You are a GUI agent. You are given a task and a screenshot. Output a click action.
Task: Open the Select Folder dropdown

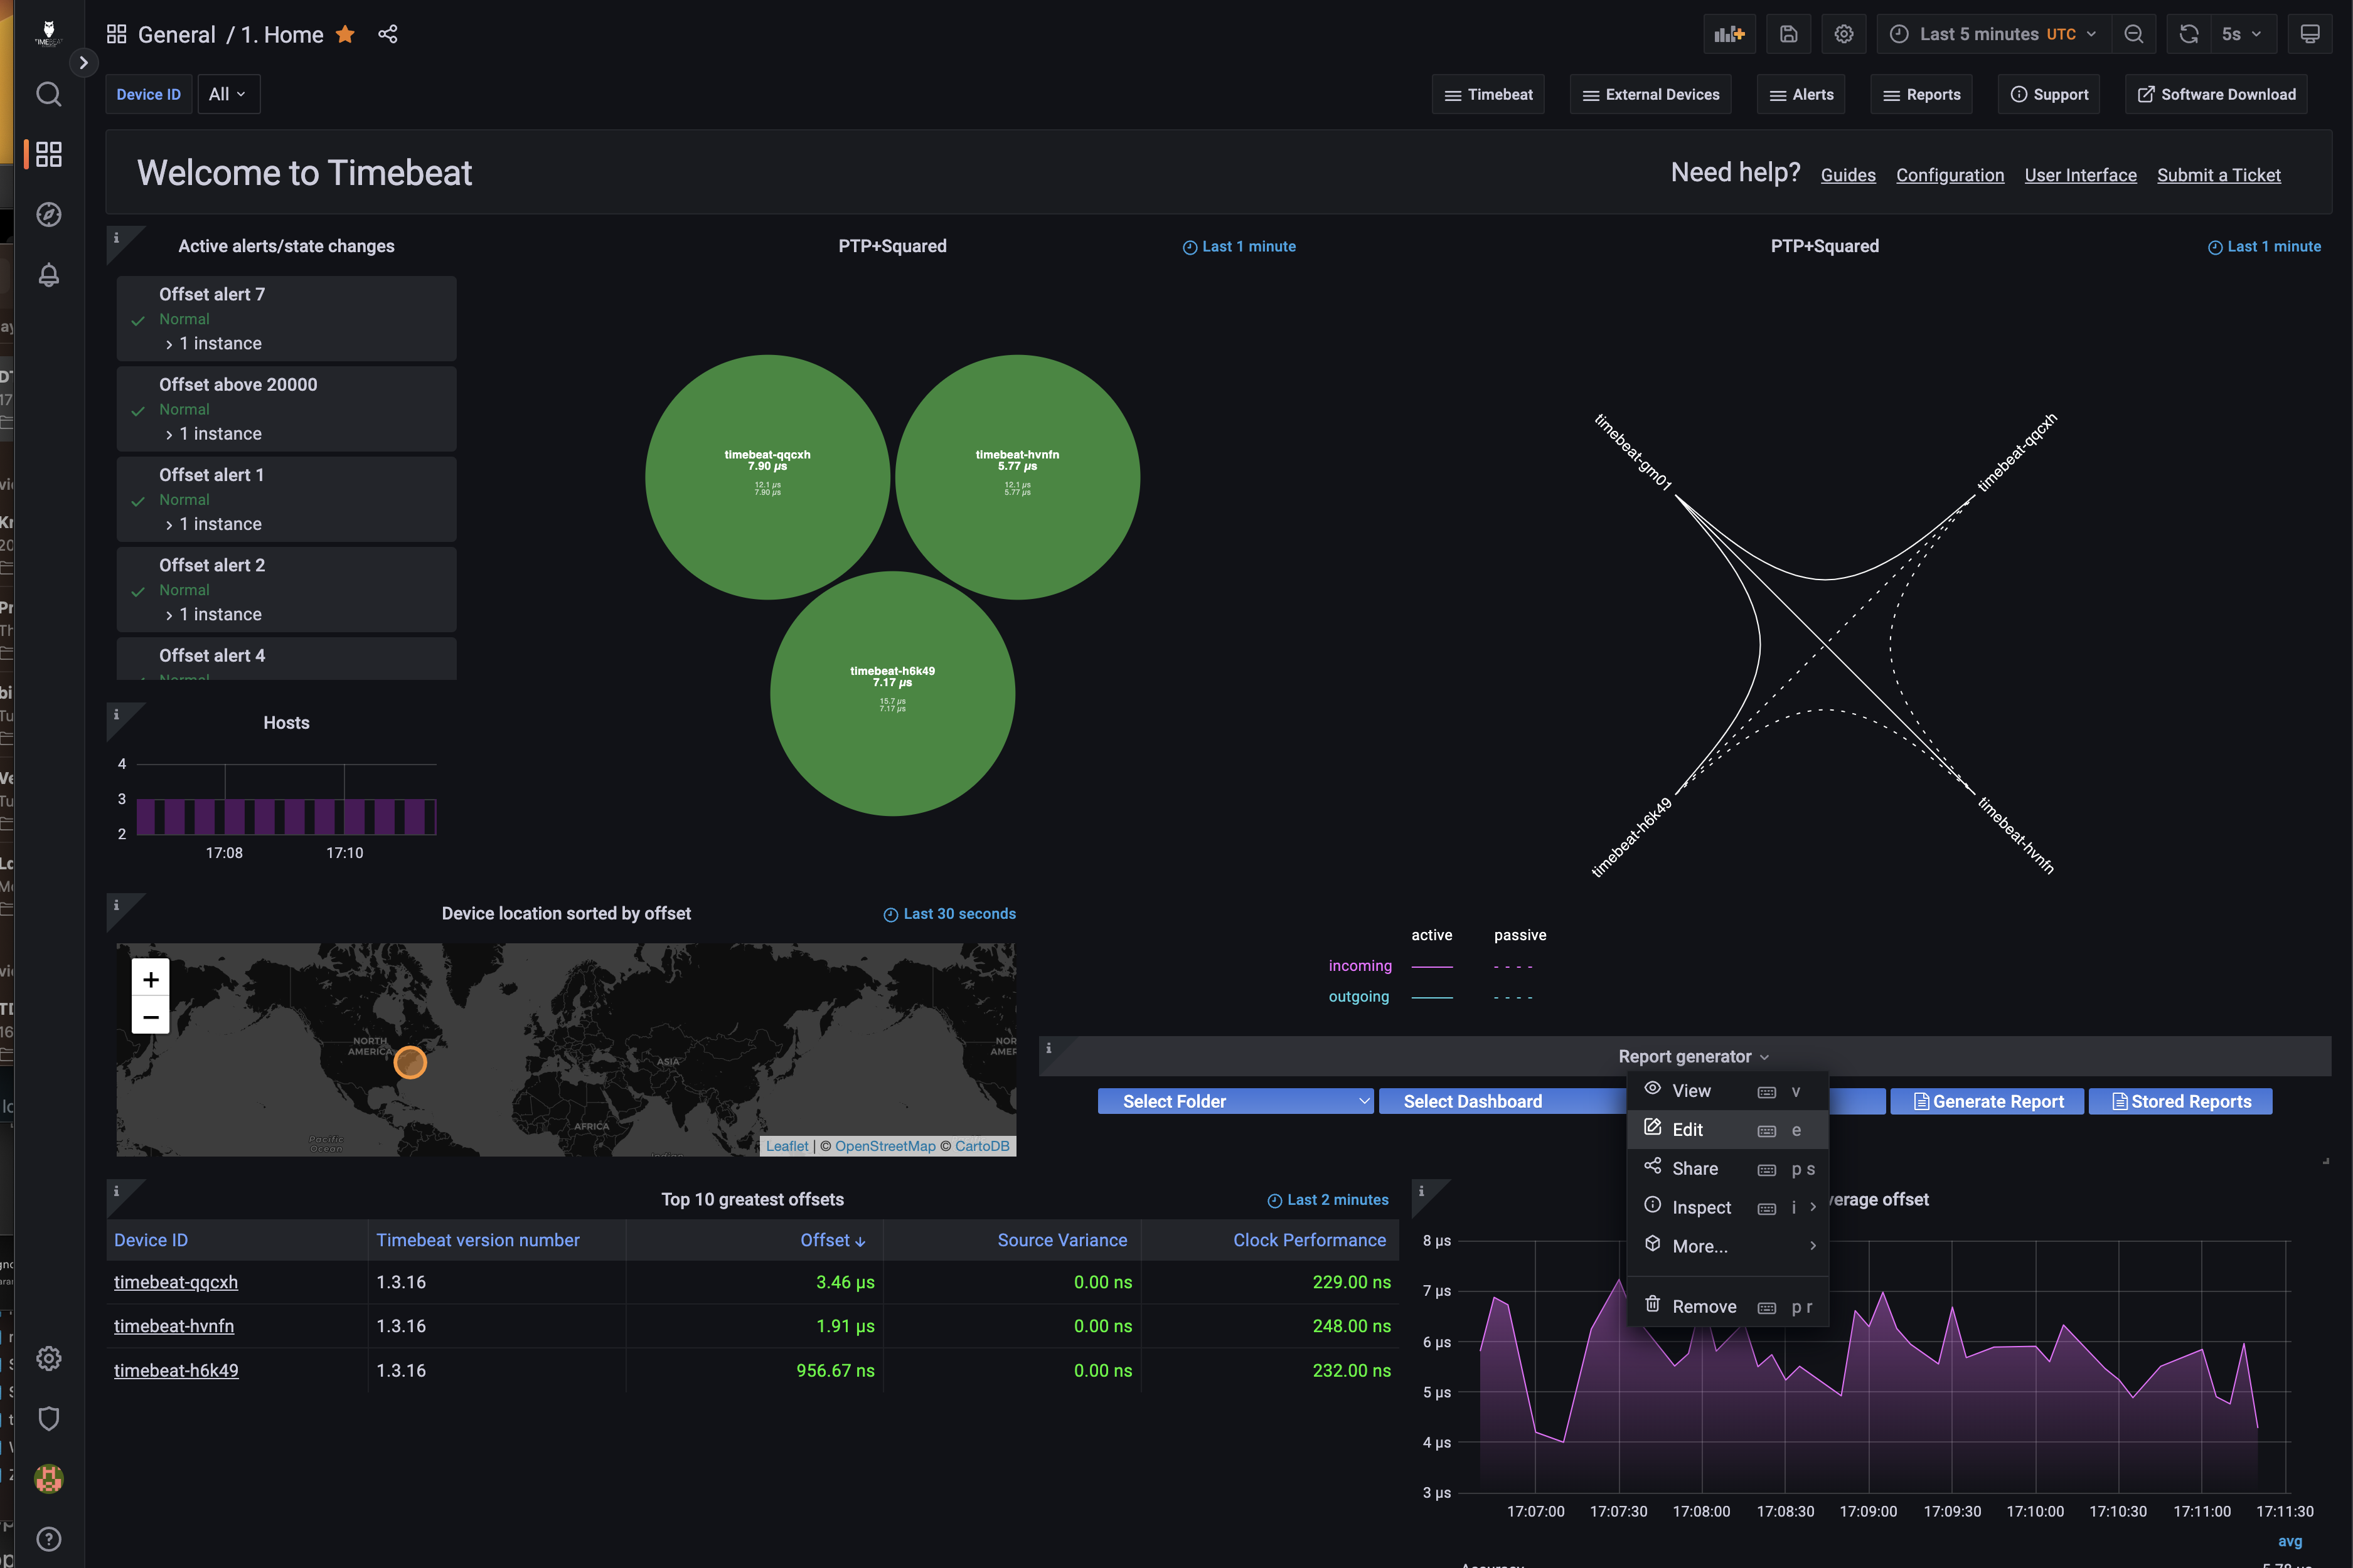[x=1235, y=1101]
